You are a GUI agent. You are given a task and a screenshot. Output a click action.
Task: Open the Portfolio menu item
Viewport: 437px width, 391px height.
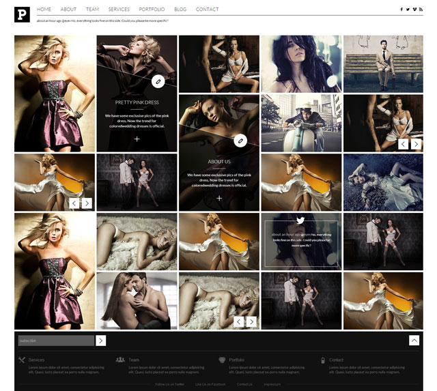(x=152, y=10)
